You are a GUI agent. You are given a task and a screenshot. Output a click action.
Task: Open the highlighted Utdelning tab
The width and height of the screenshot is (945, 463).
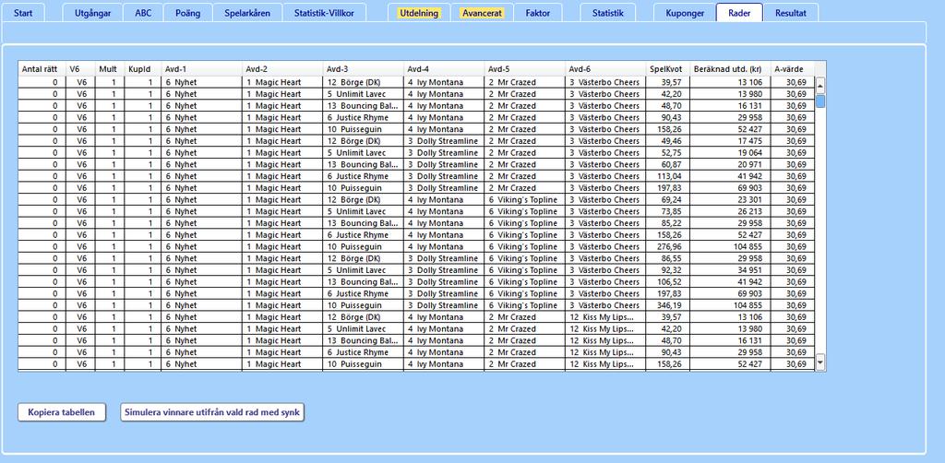[x=420, y=13]
